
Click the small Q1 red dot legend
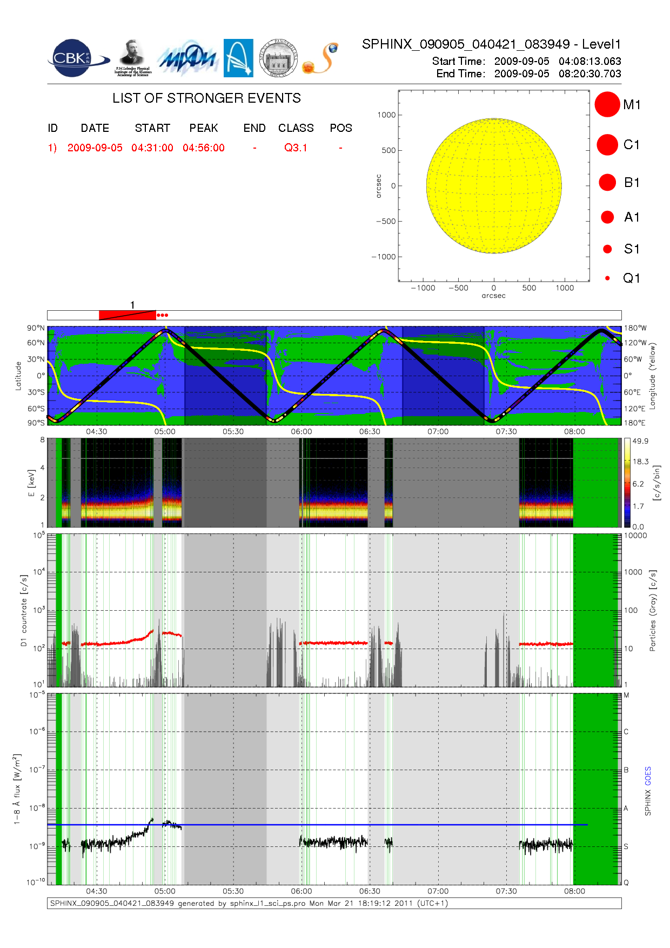(x=607, y=278)
